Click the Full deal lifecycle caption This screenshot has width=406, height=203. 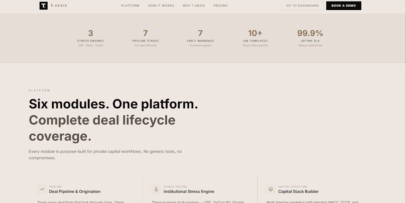pyautogui.click(x=145, y=46)
